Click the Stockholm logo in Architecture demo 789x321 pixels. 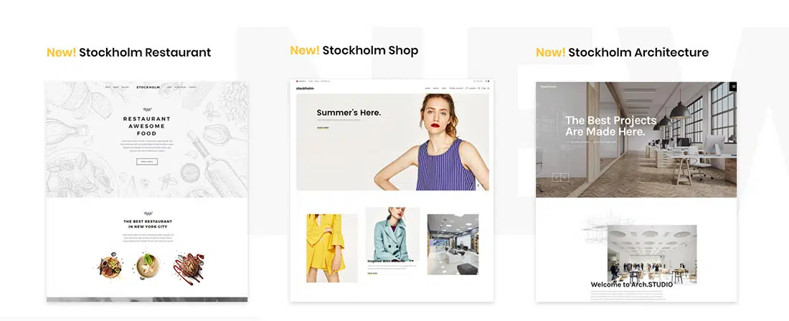(547, 87)
